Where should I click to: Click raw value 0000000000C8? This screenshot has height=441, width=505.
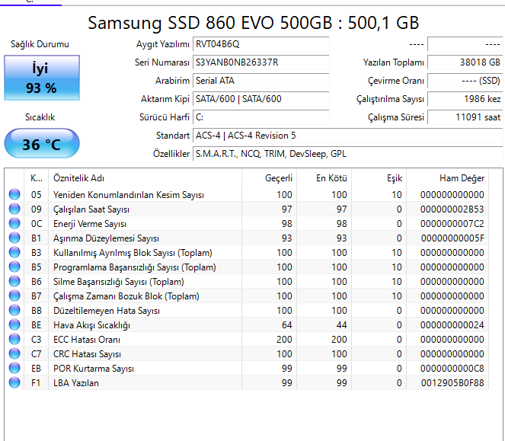pyautogui.click(x=452, y=369)
